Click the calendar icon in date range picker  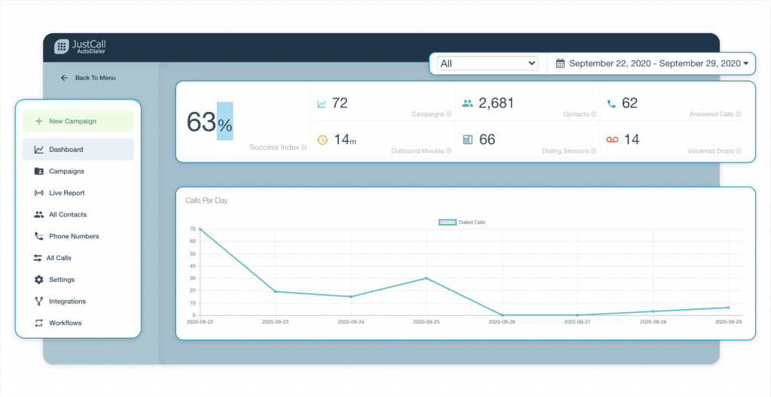560,64
